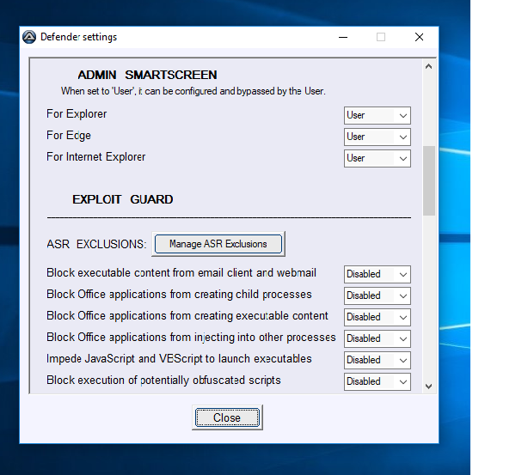Click the 'Defender settings' window title text
Viewport: 528px width, 475px height.
click(79, 37)
